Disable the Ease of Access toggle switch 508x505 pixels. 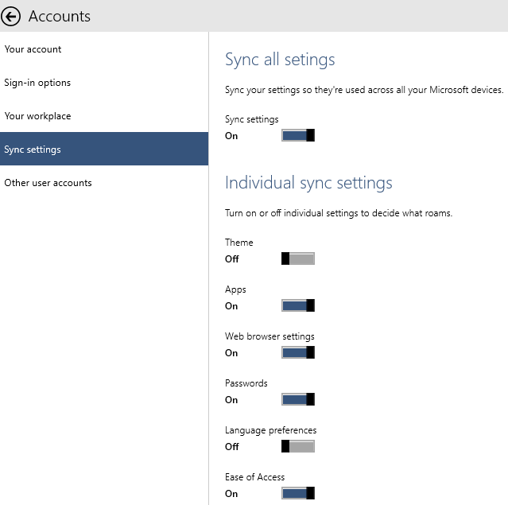(x=298, y=493)
